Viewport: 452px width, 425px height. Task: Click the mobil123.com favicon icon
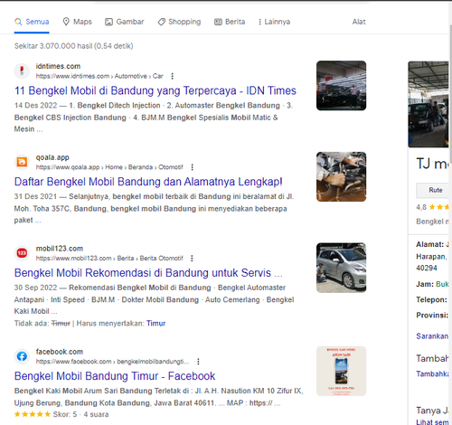[22, 253]
